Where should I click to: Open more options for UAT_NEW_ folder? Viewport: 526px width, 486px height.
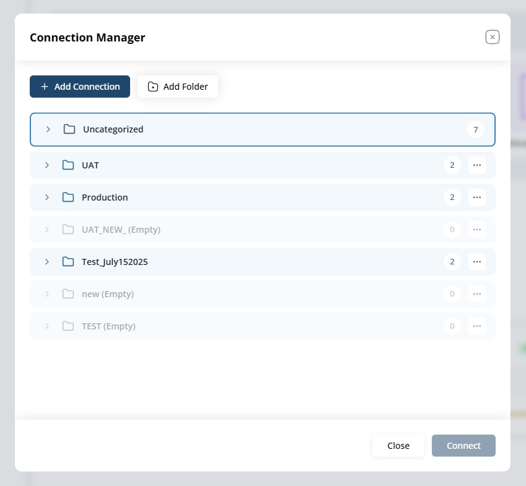(x=476, y=230)
